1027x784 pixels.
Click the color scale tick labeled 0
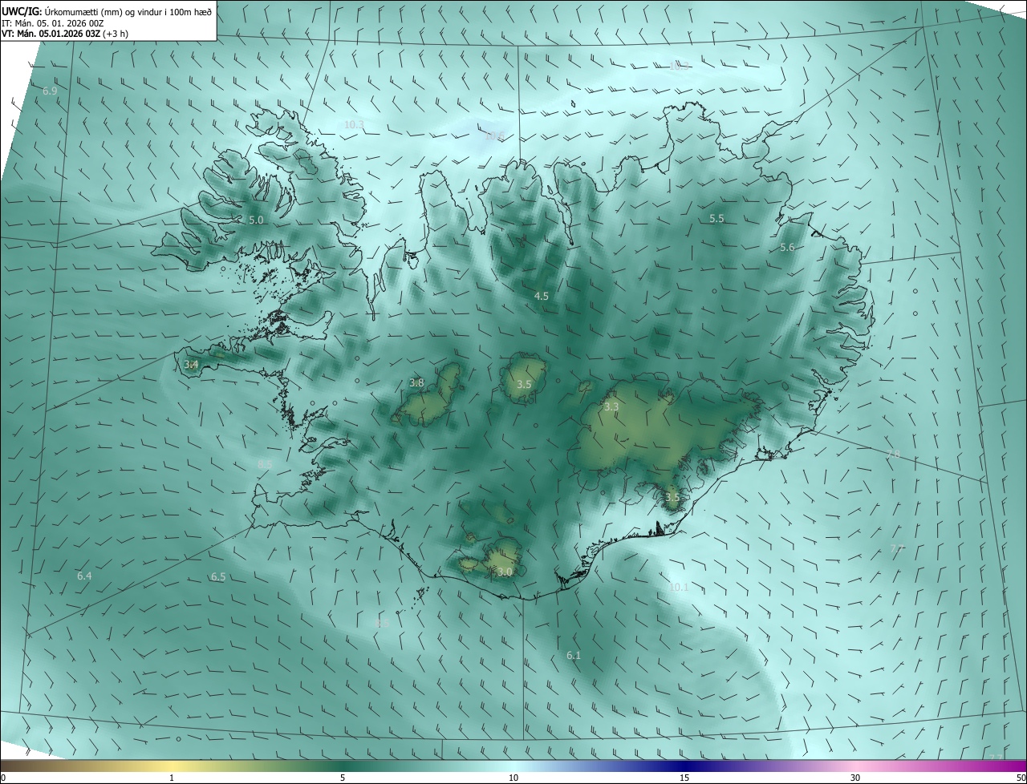(3, 778)
